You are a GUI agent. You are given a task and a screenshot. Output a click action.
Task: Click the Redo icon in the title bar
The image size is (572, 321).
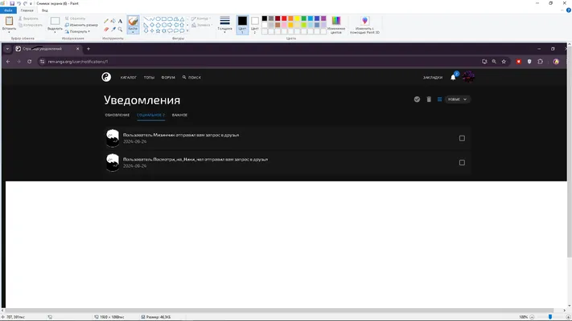point(25,3)
